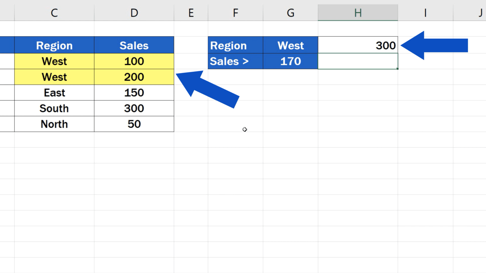Select the yellow cell containing 200
This screenshot has height=273, width=486.
point(134,77)
